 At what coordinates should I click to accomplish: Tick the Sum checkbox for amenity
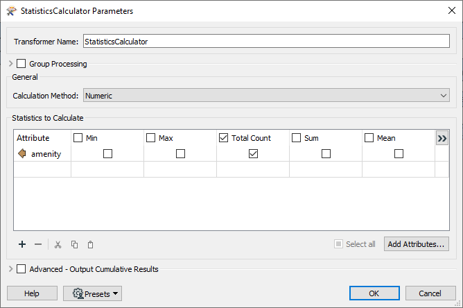tap(326, 154)
